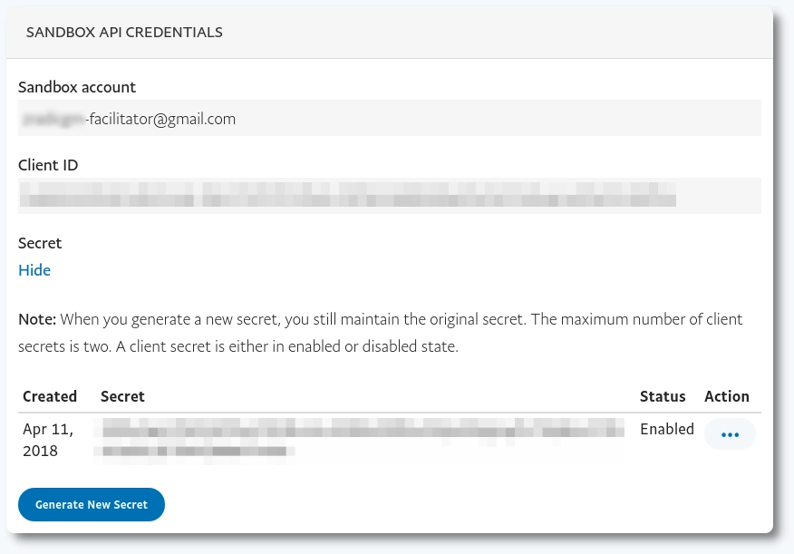Click the Status column header

pyautogui.click(x=663, y=396)
